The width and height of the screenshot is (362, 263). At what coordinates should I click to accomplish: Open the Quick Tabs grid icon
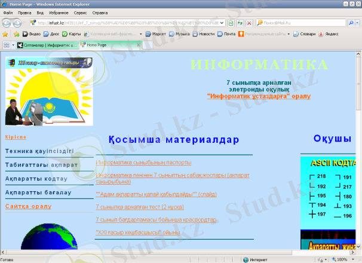click(6, 45)
